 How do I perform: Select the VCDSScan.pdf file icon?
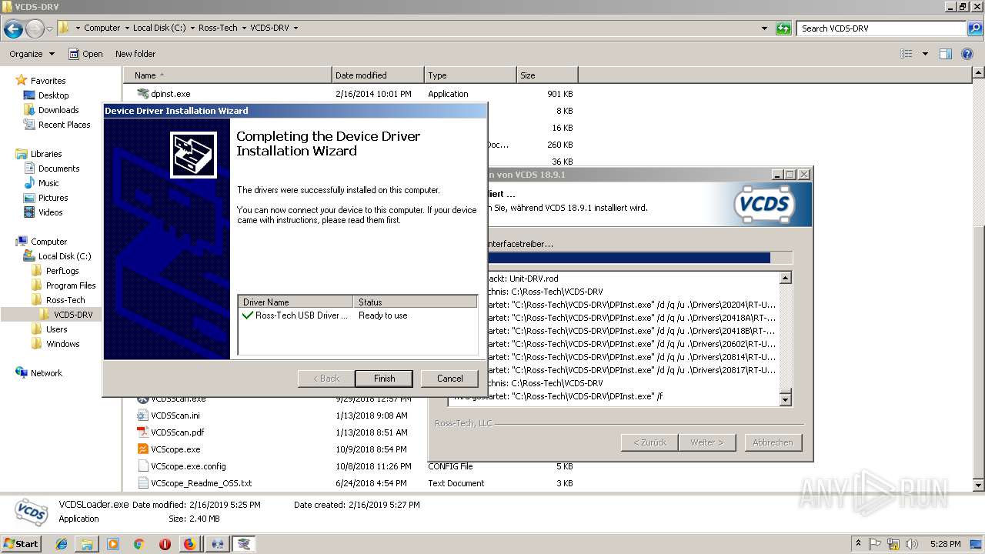tap(142, 432)
